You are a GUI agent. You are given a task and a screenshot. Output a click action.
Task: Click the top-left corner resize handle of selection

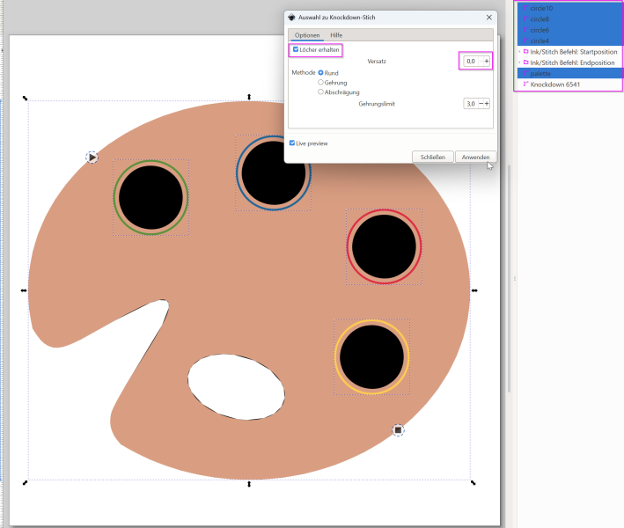point(25,98)
